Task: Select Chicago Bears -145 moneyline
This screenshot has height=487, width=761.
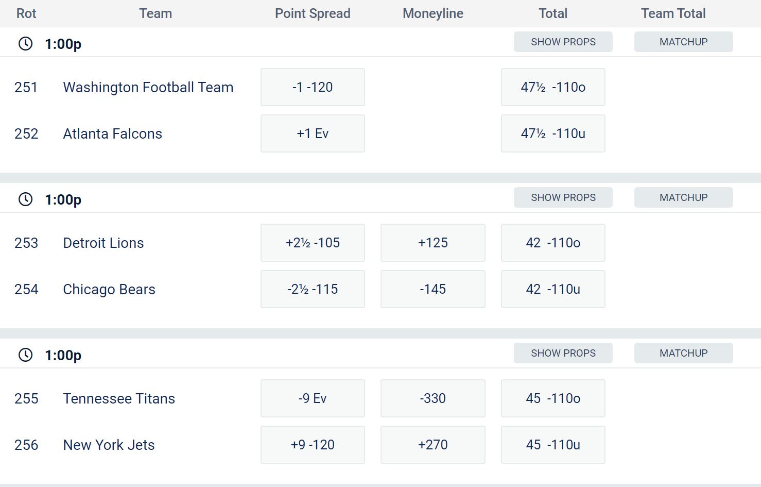Action: click(433, 289)
